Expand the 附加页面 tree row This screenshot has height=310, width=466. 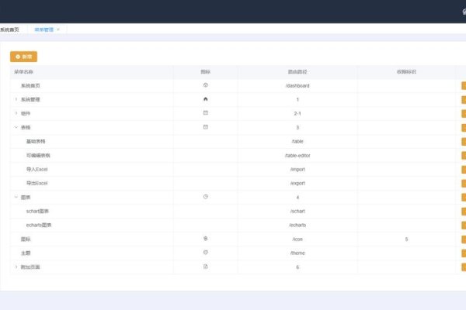16,267
